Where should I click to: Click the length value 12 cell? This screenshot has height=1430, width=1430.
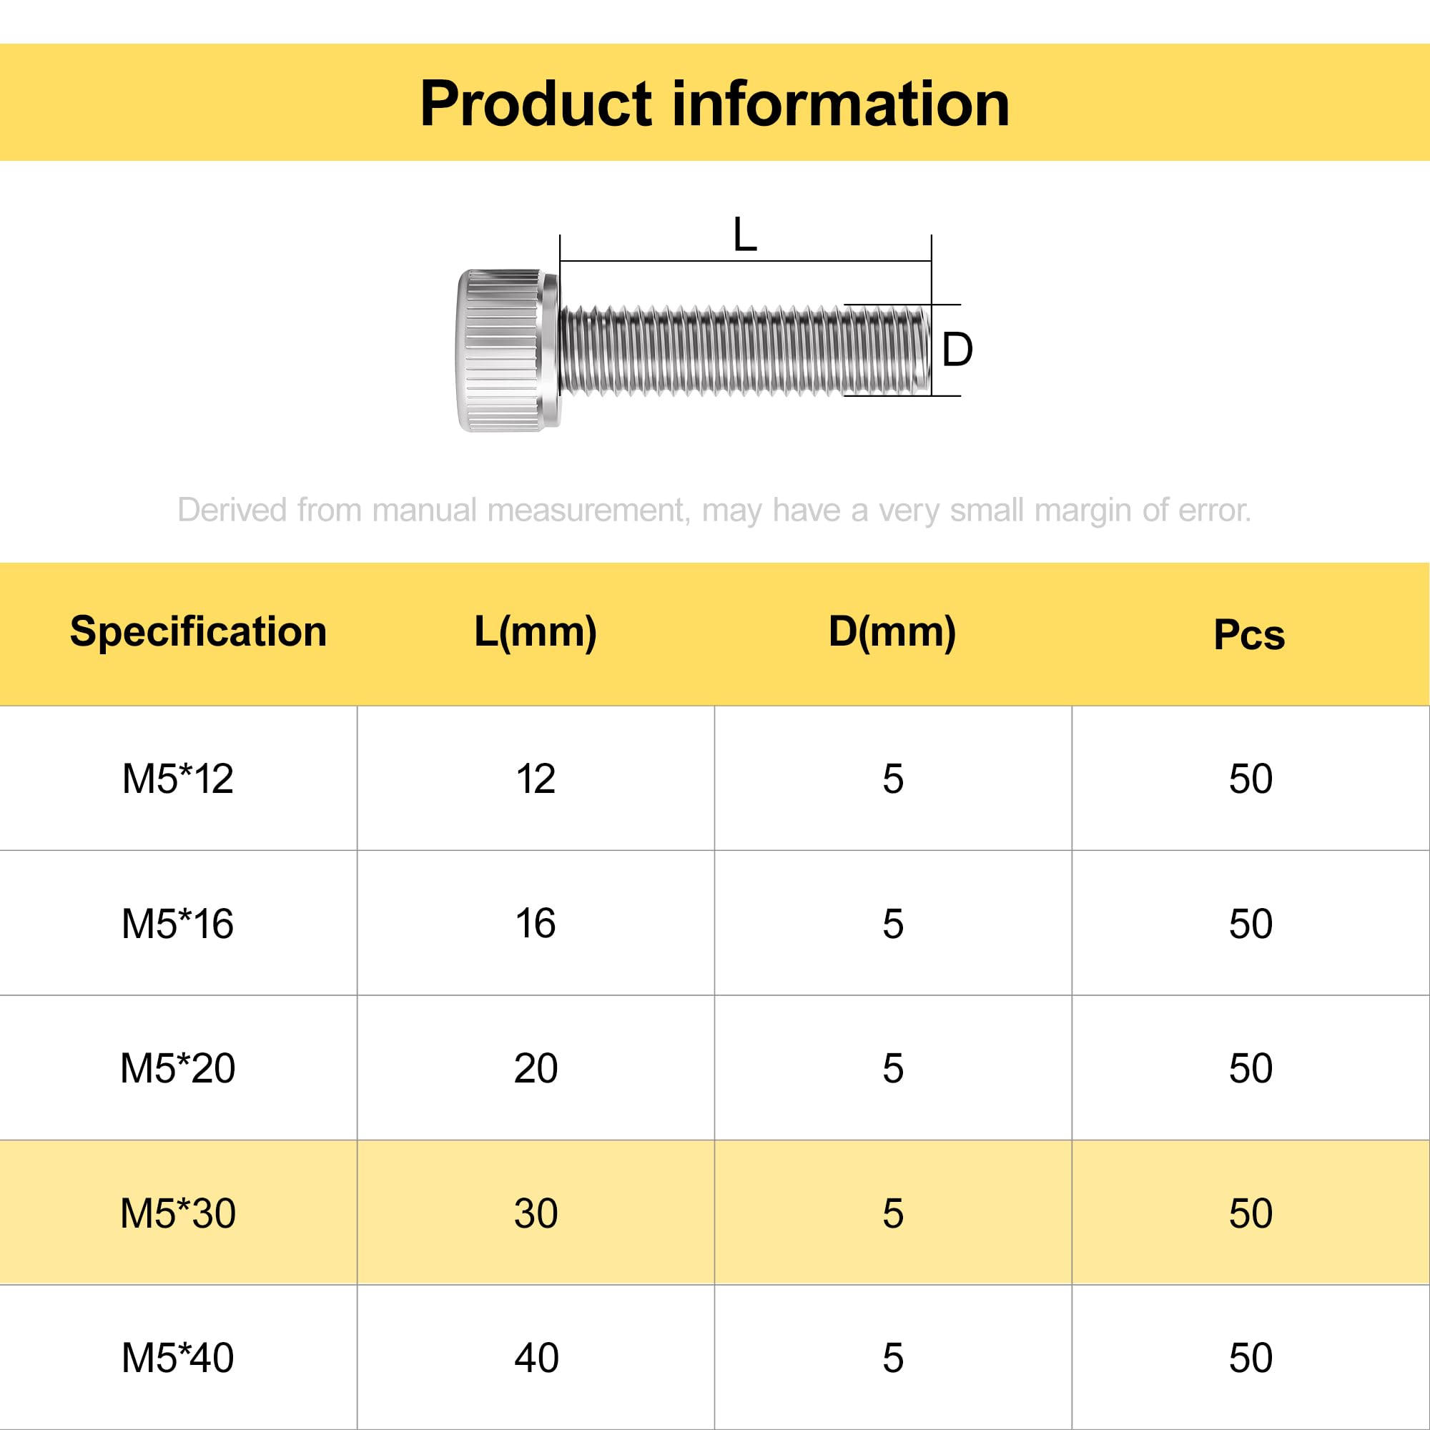pos(536,778)
